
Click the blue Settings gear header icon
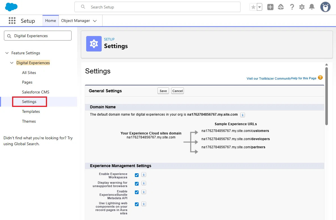94,44
